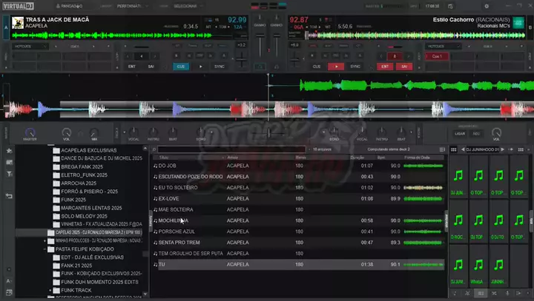This screenshot has height=301, width=534.
Task: Click the filter funnel sidebar icon
Action: (x=9, y=174)
